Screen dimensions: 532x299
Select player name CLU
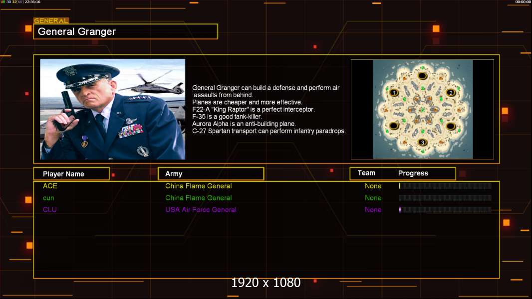click(x=50, y=210)
